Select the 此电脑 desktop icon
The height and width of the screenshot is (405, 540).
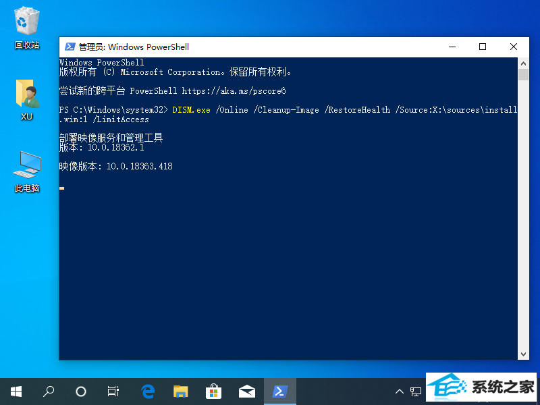click(27, 171)
